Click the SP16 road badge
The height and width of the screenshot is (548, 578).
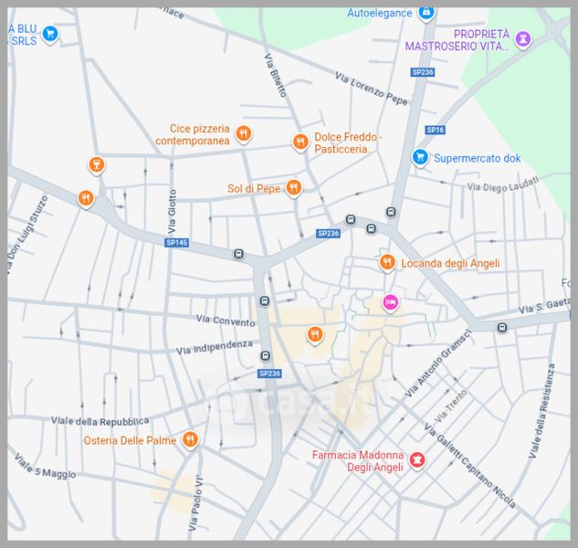pyautogui.click(x=434, y=130)
